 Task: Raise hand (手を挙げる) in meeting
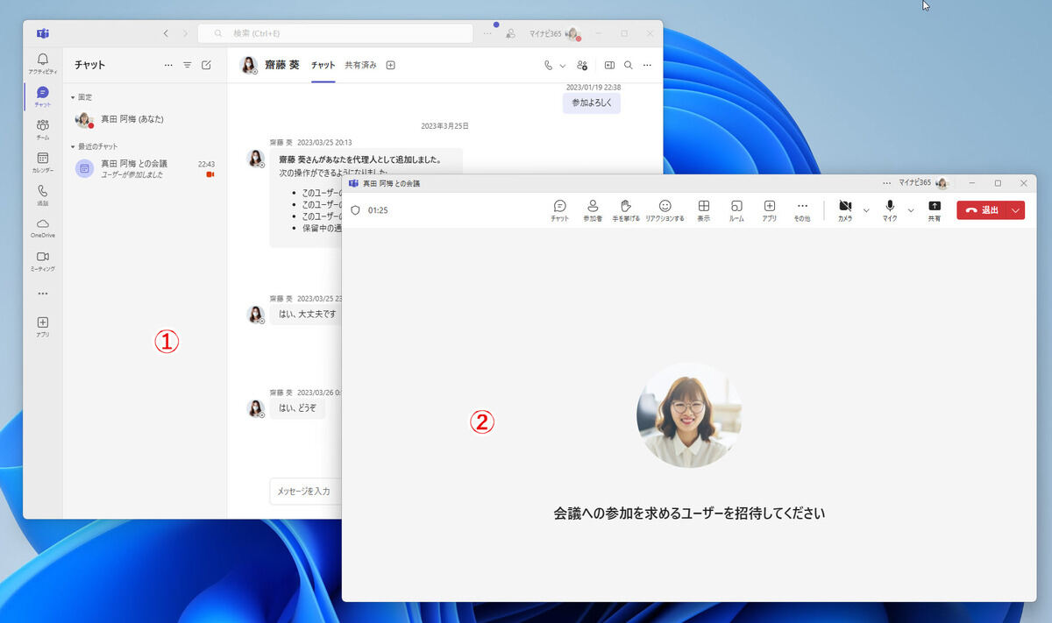(x=625, y=210)
